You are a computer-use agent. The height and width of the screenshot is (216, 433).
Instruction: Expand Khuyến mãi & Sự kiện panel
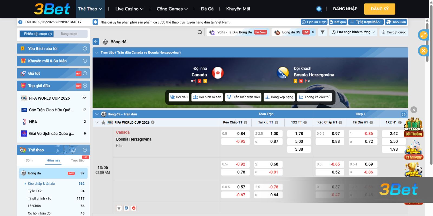pos(53,61)
